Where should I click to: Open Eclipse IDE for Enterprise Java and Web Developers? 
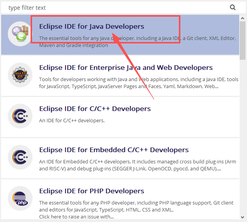[126, 68]
